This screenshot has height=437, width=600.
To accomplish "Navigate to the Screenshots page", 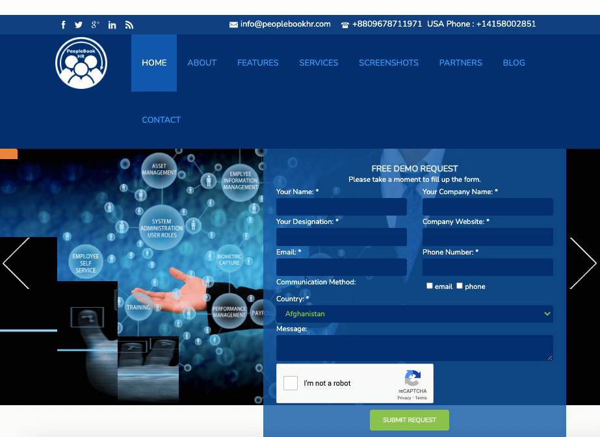I will [x=389, y=63].
